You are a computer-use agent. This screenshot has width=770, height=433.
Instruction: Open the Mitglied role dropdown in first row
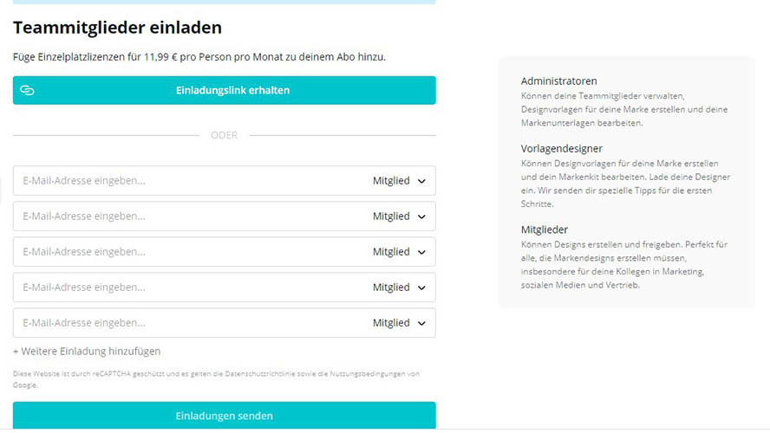pyautogui.click(x=399, y=180)
